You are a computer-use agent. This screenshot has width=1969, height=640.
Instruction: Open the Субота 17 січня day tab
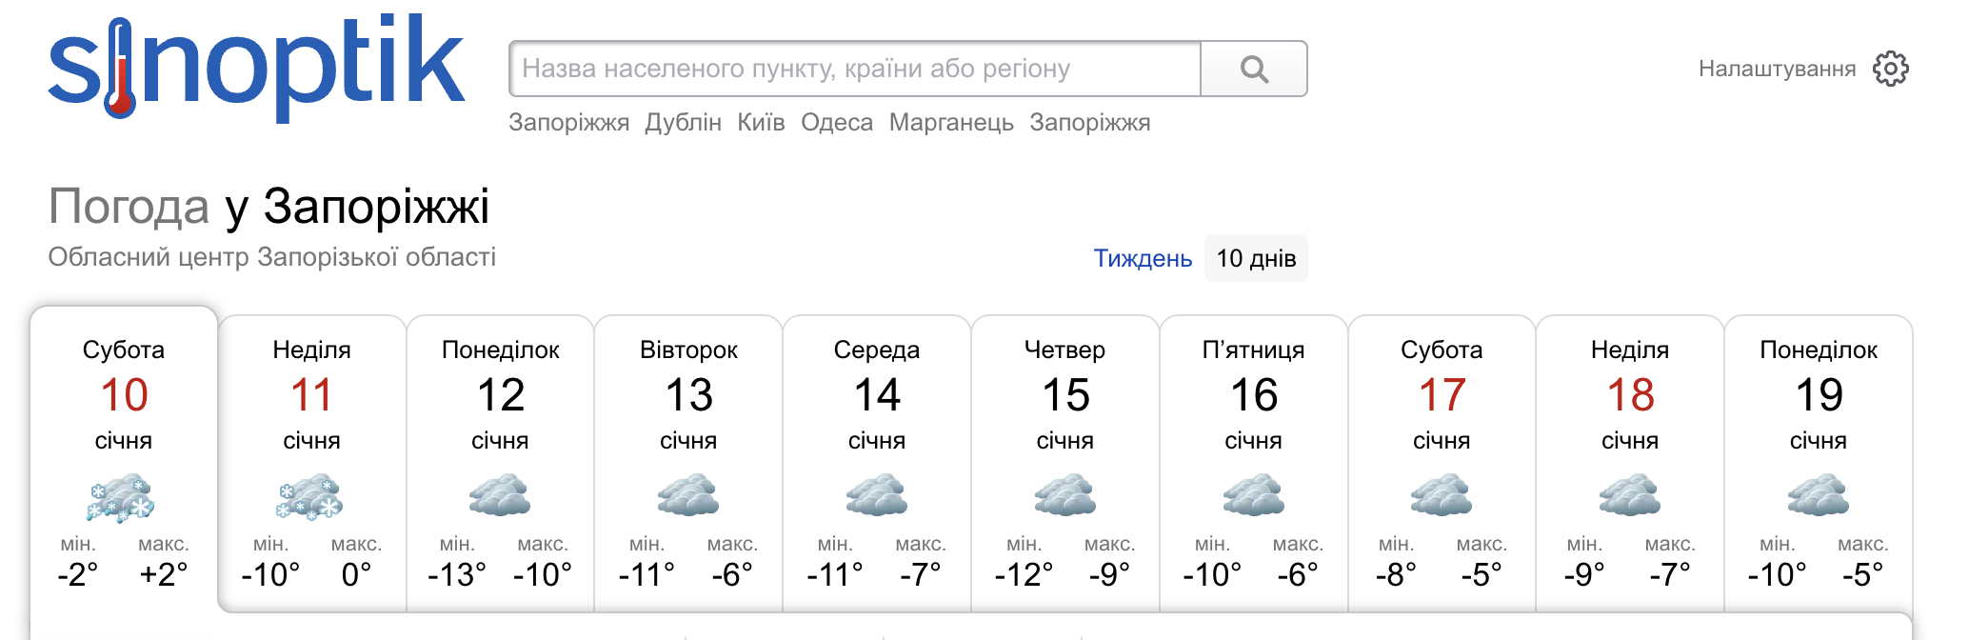pyautogui.click(x=1442, y=394)
